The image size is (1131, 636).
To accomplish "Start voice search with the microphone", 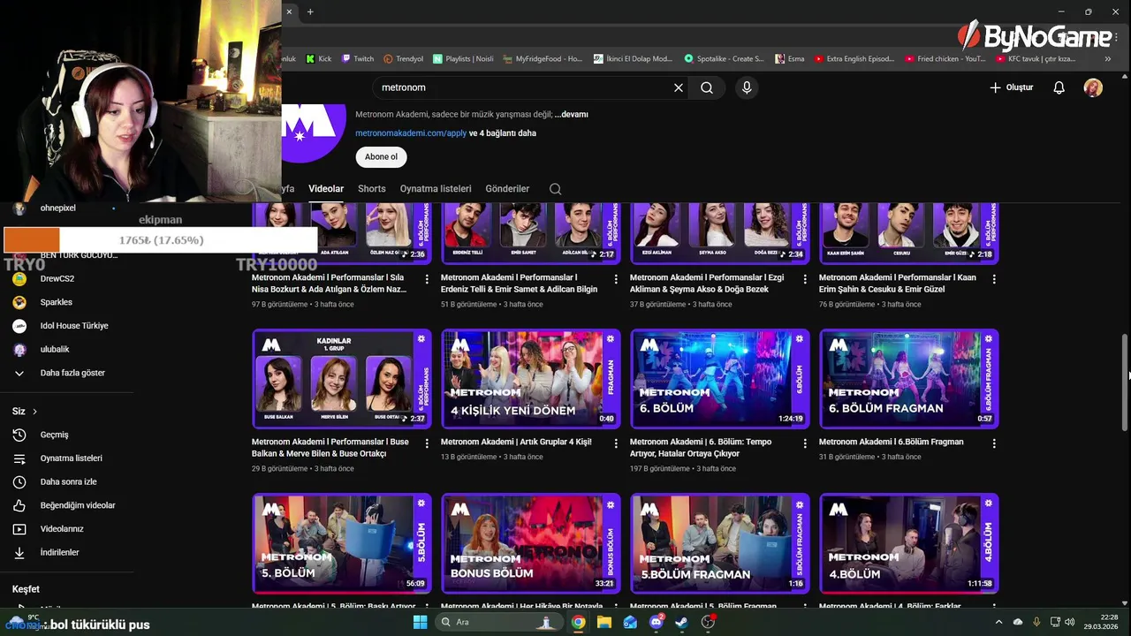I will [x=747, y=87].
